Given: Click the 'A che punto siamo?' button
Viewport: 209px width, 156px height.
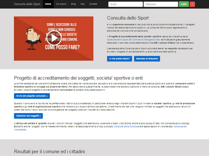Looking at the screenshot, I should tap(119, 59).
